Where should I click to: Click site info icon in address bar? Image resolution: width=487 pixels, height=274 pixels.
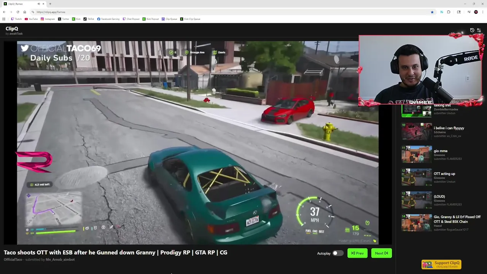point(33,12)
